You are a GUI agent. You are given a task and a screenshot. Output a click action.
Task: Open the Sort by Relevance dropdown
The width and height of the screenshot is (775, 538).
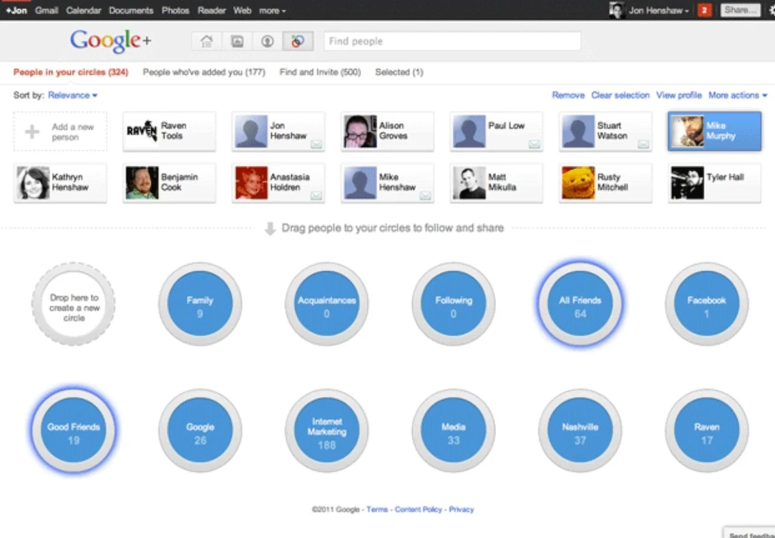point(73,95)
